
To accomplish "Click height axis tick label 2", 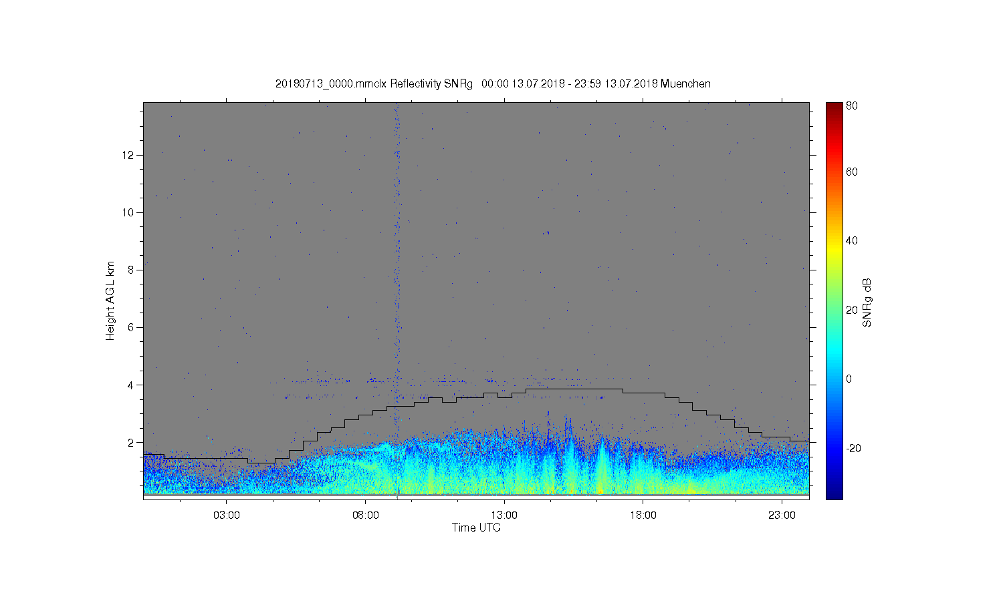I will coord(132,442).
